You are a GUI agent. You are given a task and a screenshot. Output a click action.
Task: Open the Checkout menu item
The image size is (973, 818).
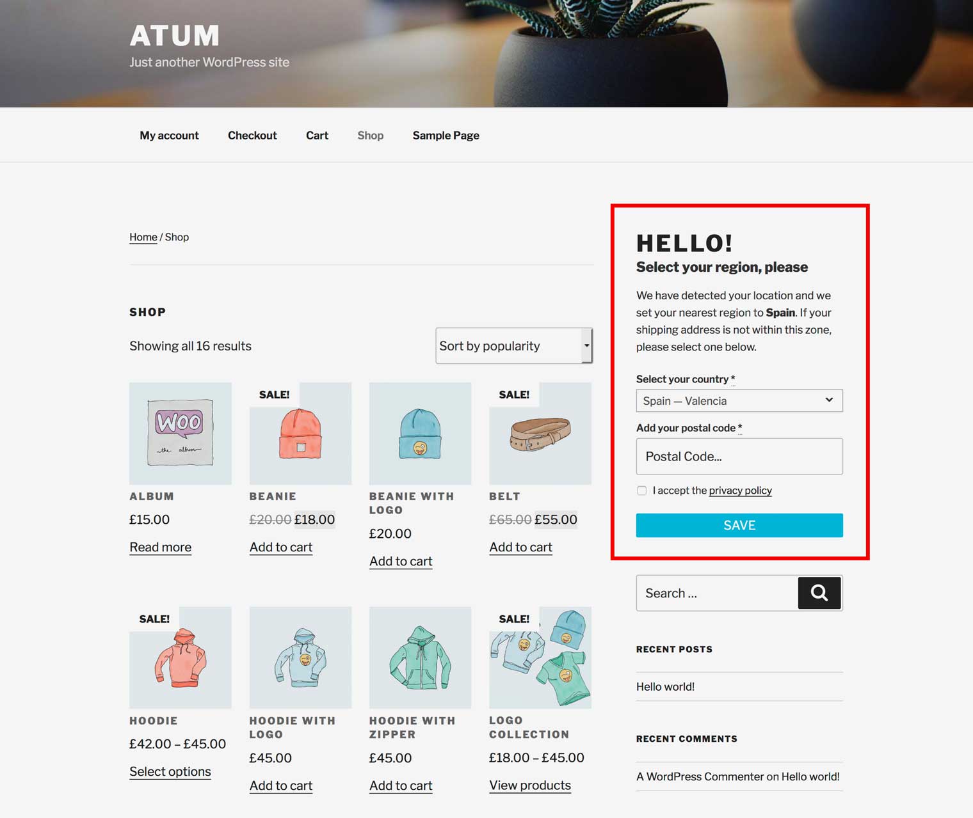coord(252,136)
